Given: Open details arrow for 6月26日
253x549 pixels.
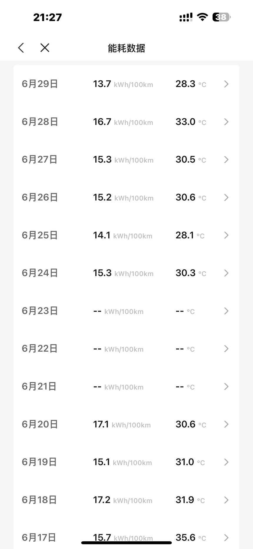Looking at the screenshot, I should 226,197.
